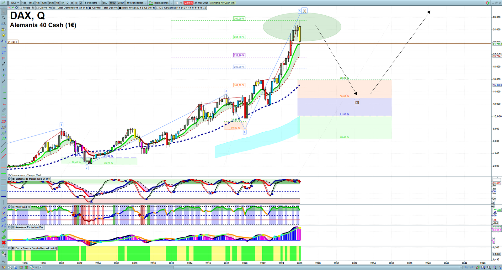Select the arrow cursor tool
502x270 pixels.
tap(3, 12)
